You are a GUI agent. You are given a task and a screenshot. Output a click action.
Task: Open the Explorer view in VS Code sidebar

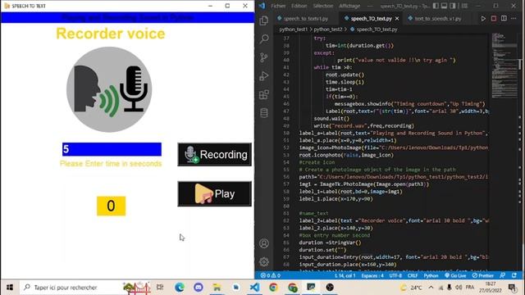pyautogui.click(x=264, y=20)
